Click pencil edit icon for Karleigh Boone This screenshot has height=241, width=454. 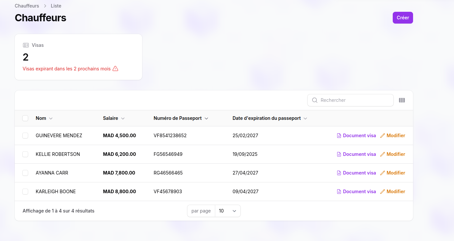click(x=382, y=192)
